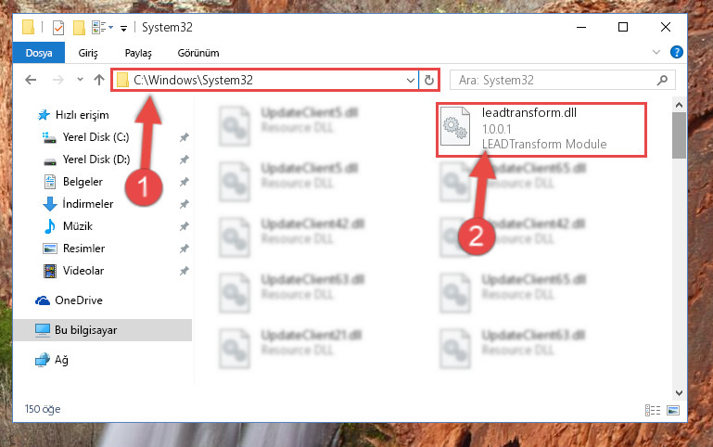Unpin İndirmeler from quick access
713x447 pixels.
184,204
